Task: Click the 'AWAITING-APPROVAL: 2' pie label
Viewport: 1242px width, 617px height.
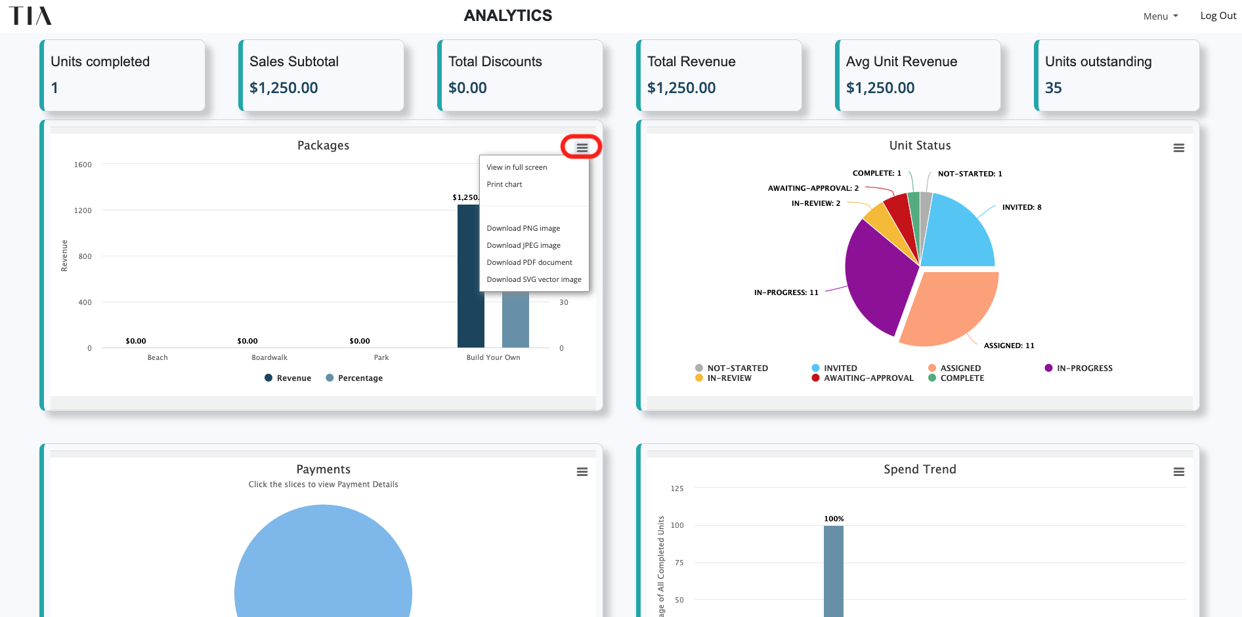Action: (813, 188)
